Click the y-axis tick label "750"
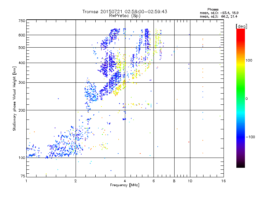 [22, 21]
